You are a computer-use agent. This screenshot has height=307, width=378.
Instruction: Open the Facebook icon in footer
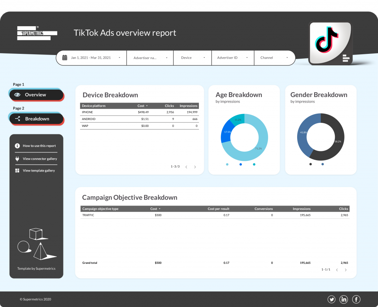(356, 299)
